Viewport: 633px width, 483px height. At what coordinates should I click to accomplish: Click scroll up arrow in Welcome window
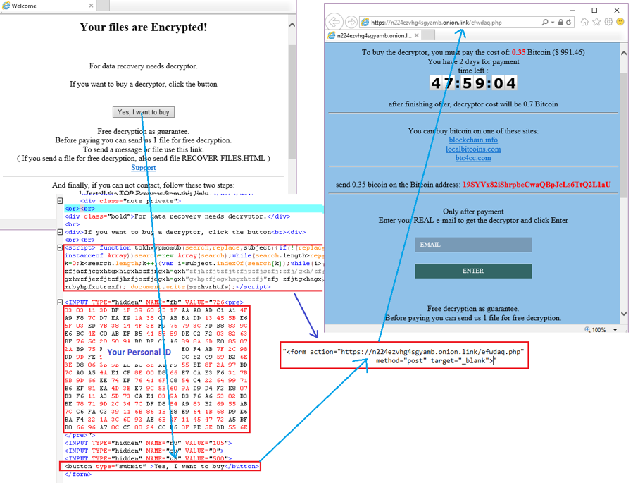292,25
